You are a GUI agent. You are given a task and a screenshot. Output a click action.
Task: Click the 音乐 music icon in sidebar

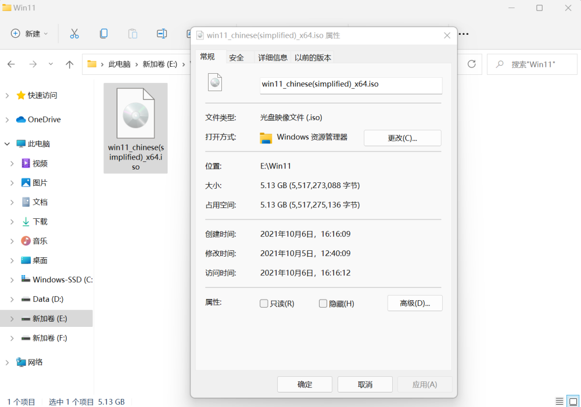pos(26,241)
